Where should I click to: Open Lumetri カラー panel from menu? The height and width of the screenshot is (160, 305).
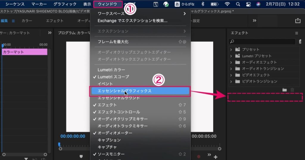(x=140, y=70)
